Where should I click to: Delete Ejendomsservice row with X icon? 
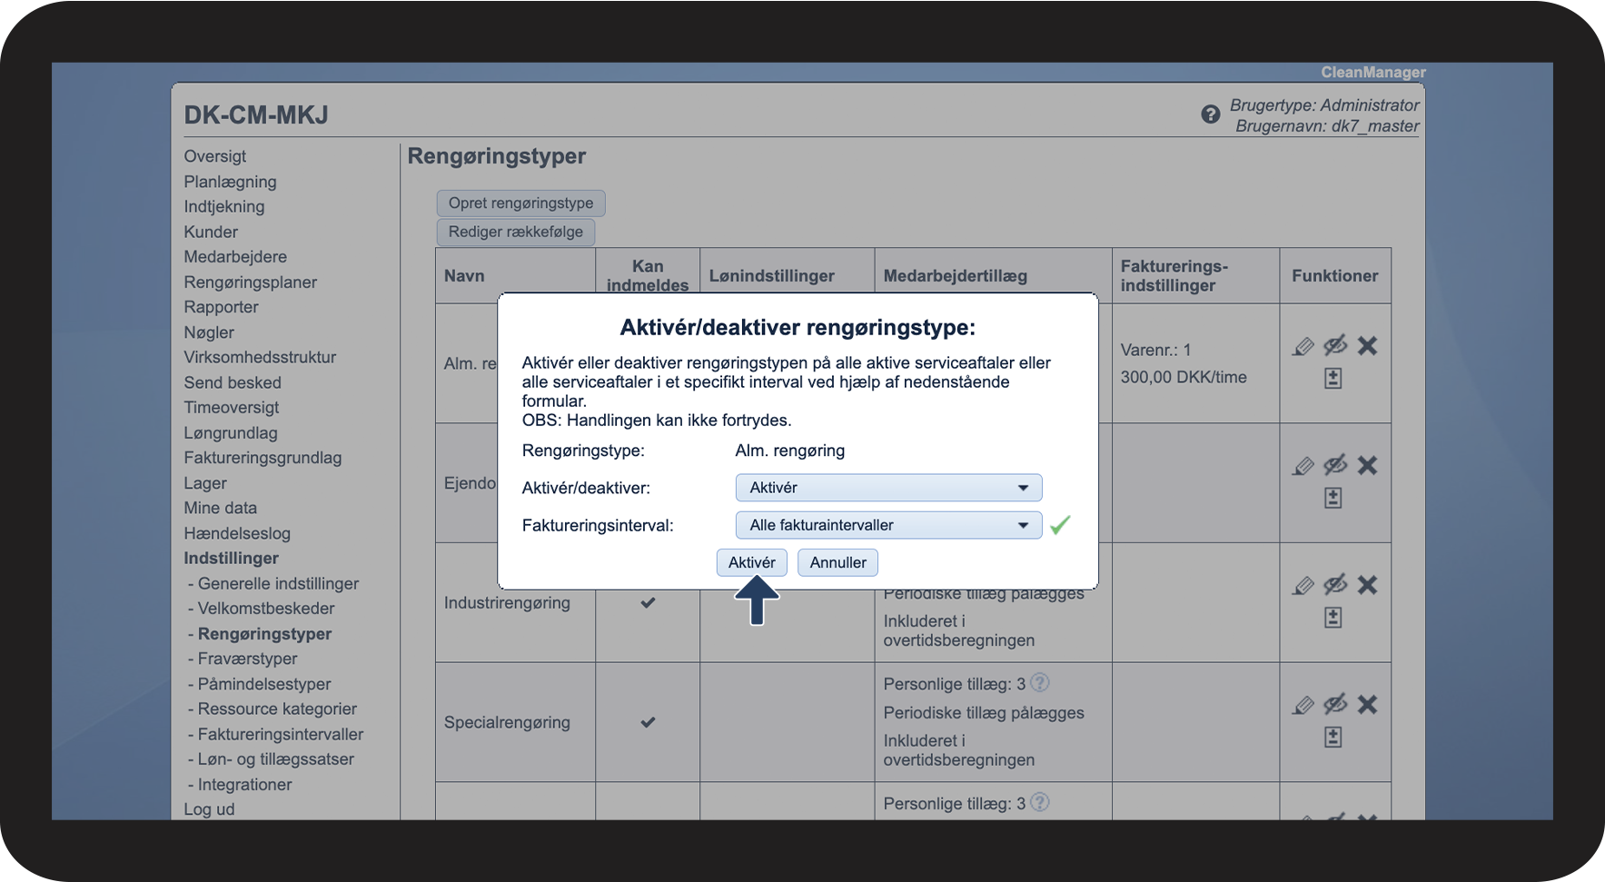(x=1367, y=466)
